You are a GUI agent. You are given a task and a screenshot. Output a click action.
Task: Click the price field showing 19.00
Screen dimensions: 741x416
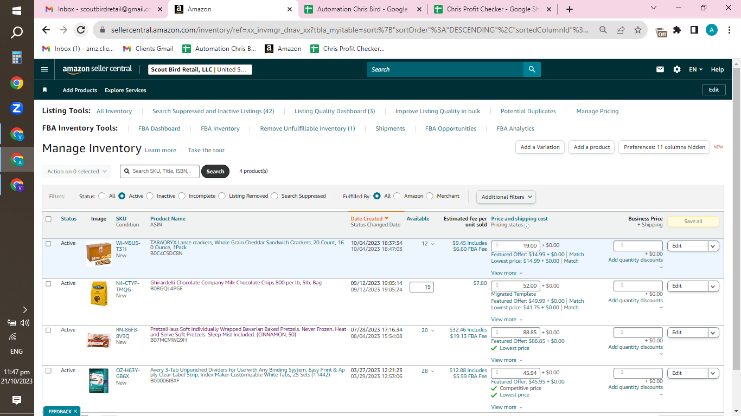[x=515, y=245]
